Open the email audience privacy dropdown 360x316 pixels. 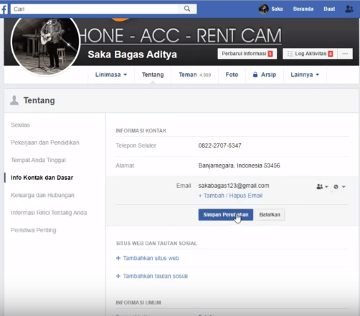click(322, 186)
